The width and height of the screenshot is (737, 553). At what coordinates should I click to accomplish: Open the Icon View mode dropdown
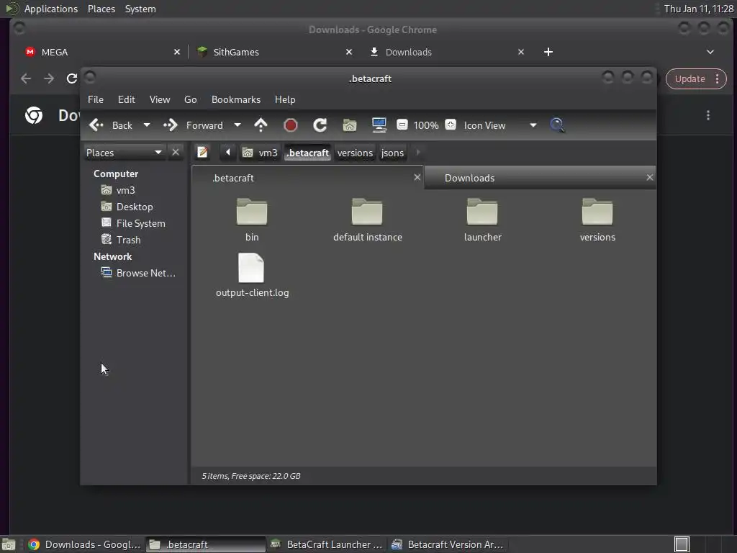pos(499,125)
